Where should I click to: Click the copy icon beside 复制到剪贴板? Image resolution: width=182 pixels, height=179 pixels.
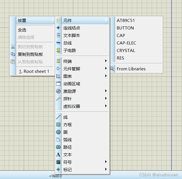pyautogui.click(x=13, y=54)
